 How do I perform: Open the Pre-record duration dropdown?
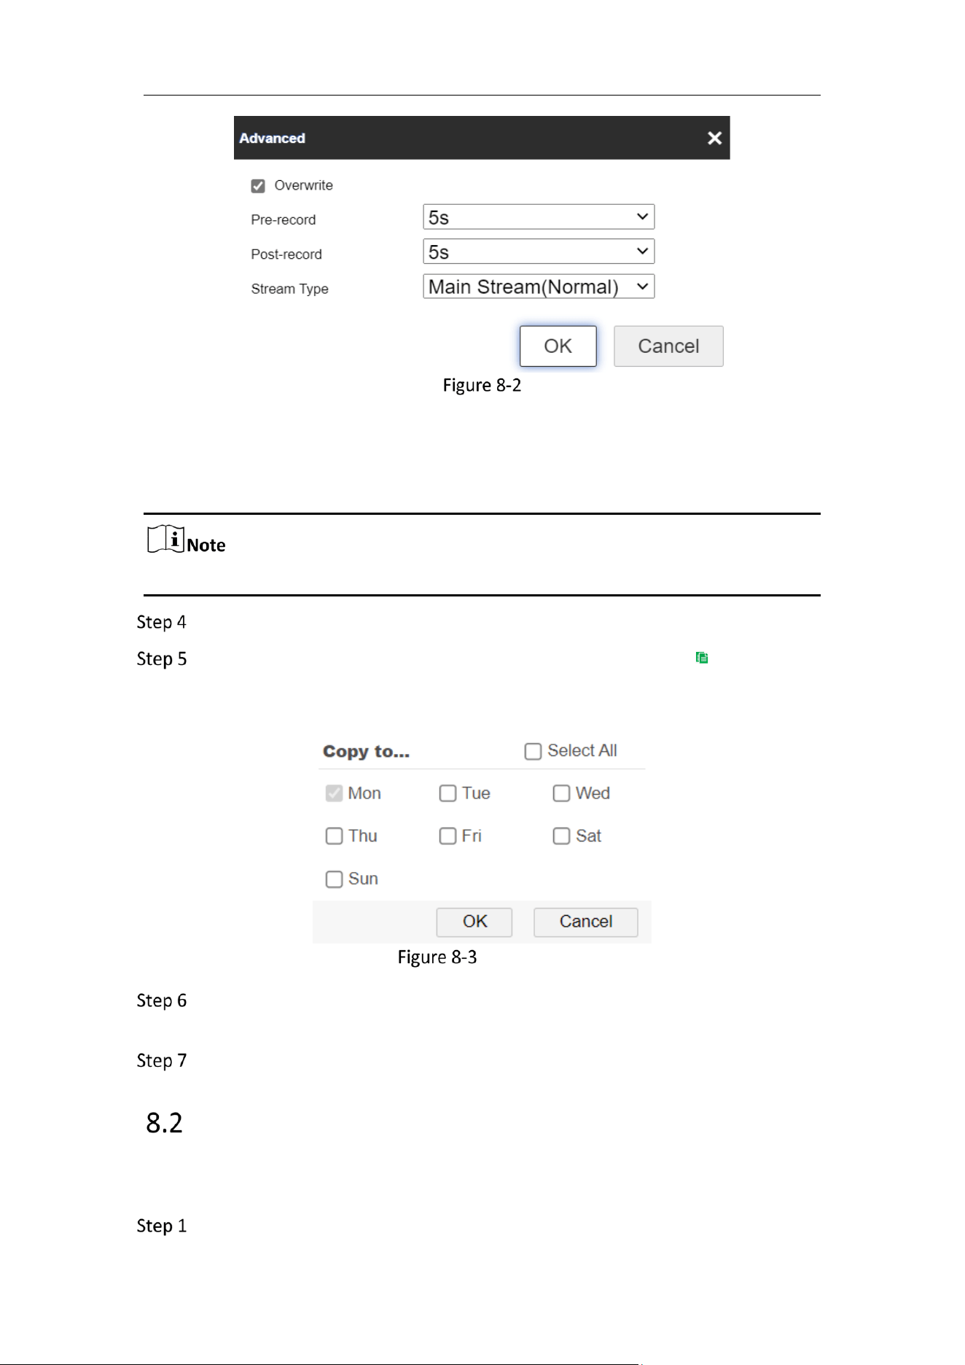pos(539,217)
